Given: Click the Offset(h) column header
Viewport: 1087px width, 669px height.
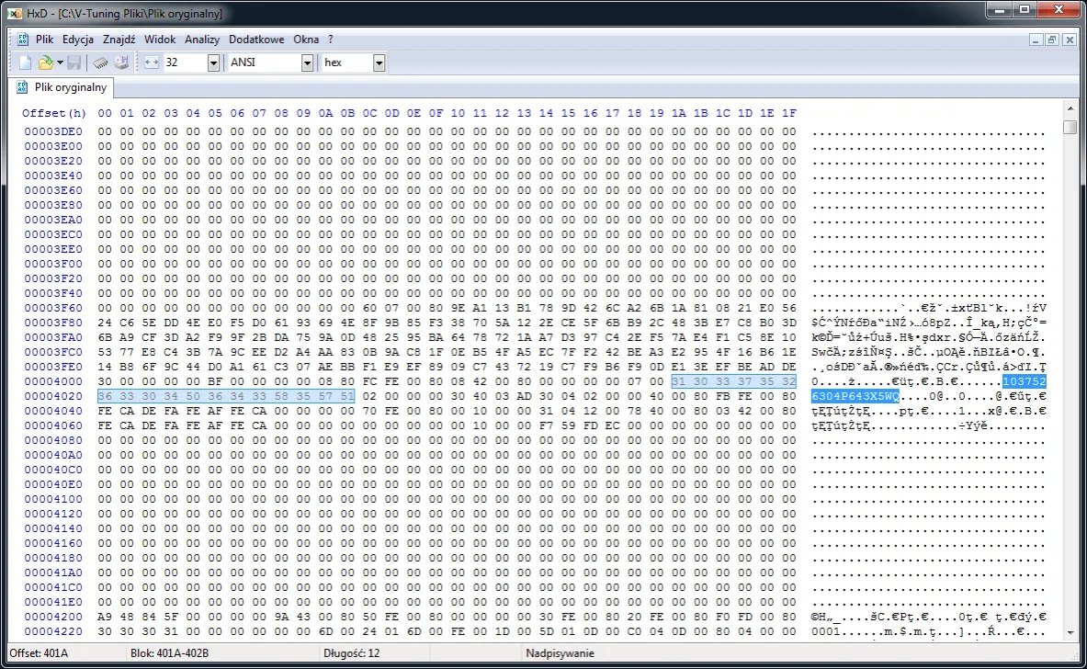Looking at the screenshot, I should pos(54,113).
